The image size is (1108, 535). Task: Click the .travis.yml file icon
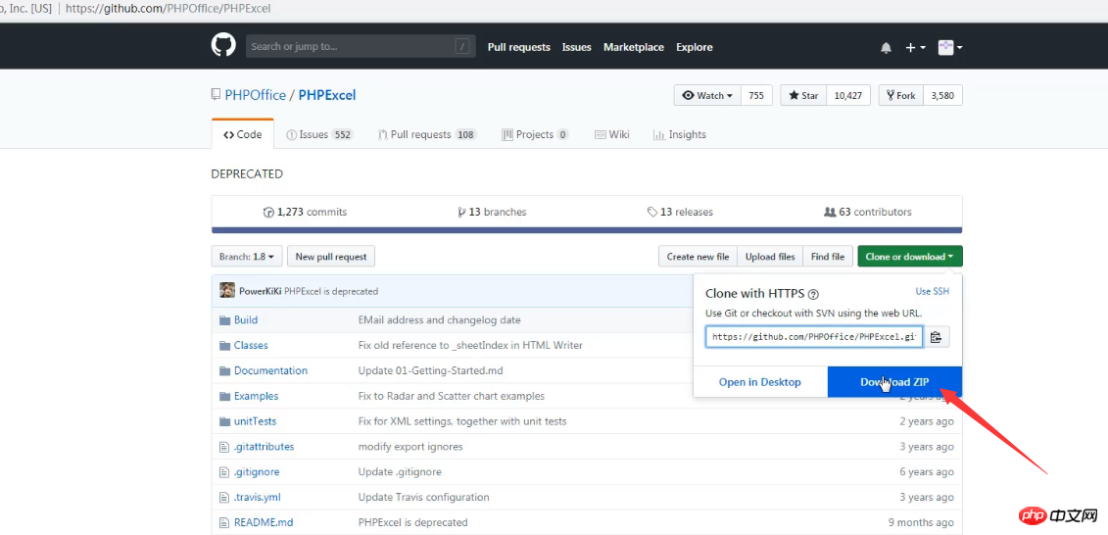224,498
